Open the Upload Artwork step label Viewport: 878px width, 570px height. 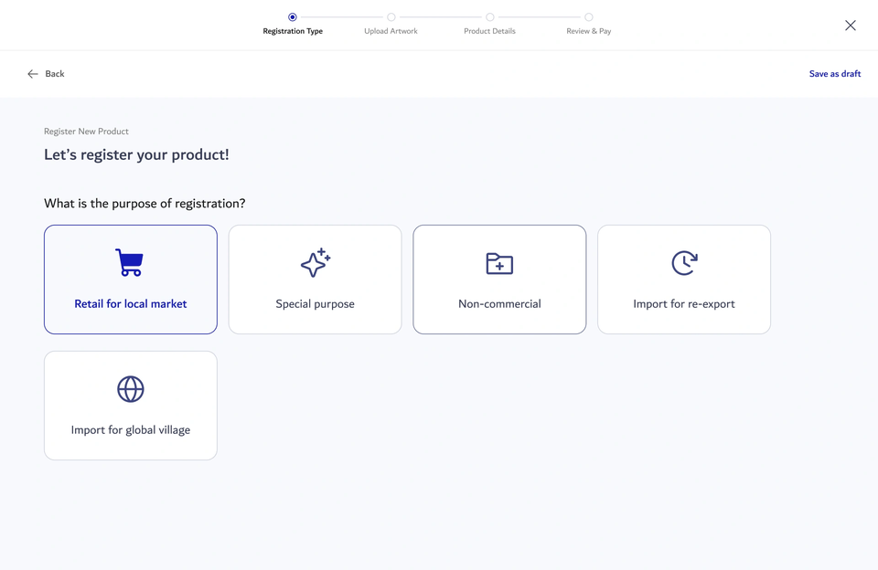pos(391,31)
